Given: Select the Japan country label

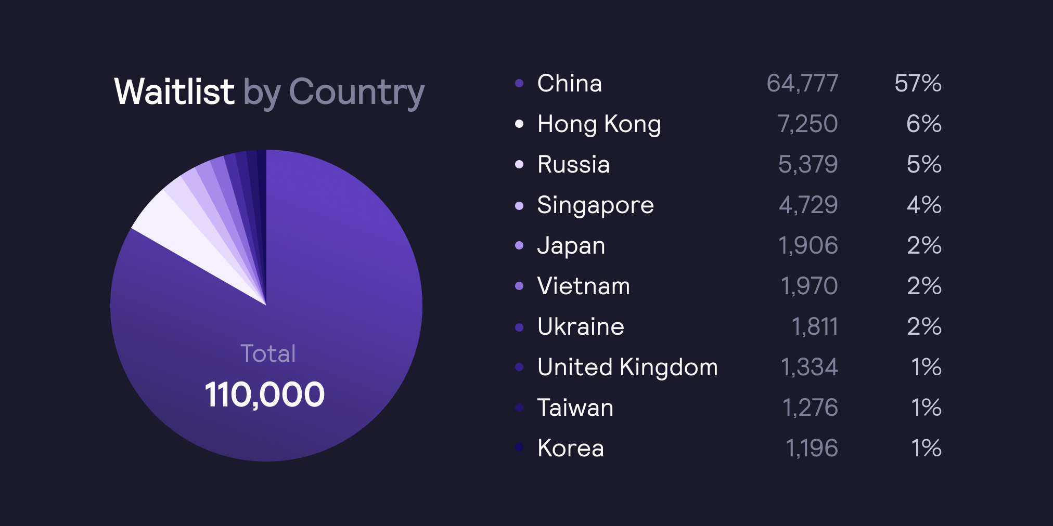Looking at the screenshot, I should [571, 246].
